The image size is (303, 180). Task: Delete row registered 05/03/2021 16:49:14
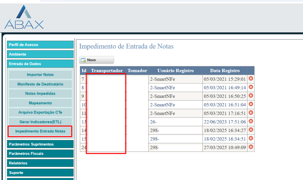(251, 87)
